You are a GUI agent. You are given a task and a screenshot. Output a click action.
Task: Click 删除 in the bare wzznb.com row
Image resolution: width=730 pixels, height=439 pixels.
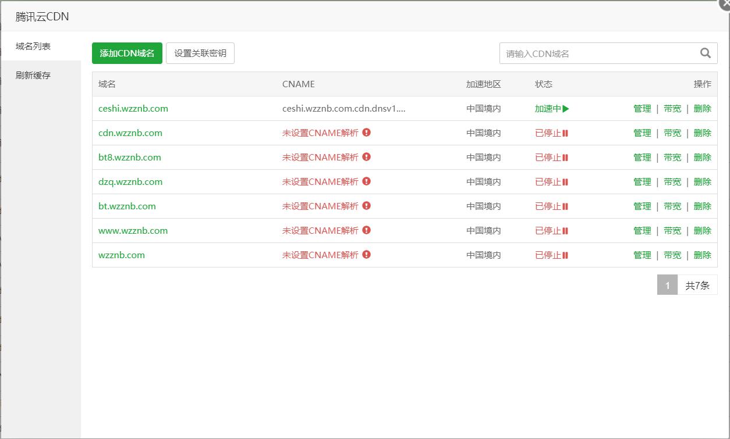tap(703, 255)
